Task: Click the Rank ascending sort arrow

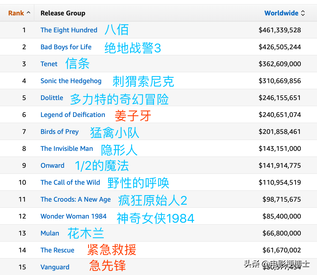Action: pos(28,13)
